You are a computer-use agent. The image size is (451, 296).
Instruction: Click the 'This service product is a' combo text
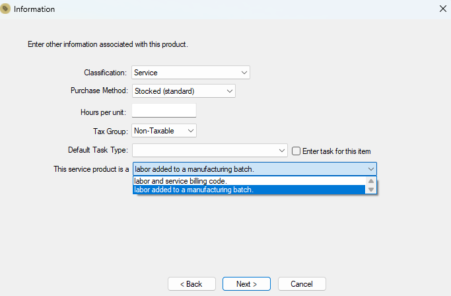tap(194, 169)
